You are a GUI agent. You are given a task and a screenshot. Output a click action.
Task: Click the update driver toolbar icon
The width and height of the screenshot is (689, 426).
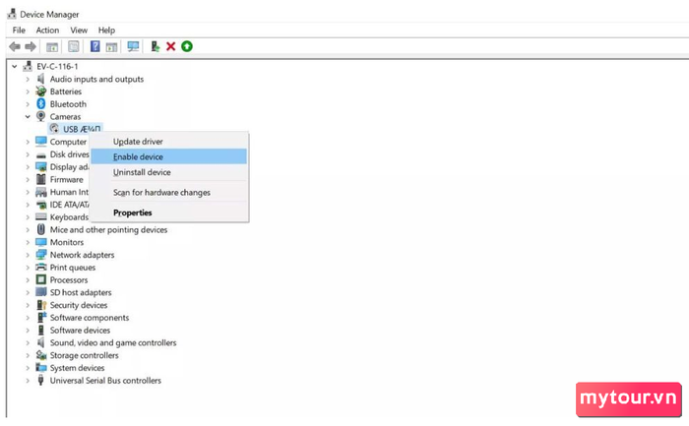[156, 46]
